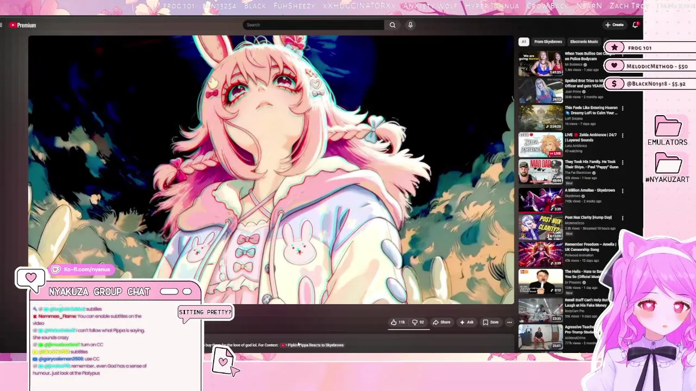
Task: Share this video
Action: (442, 322)
